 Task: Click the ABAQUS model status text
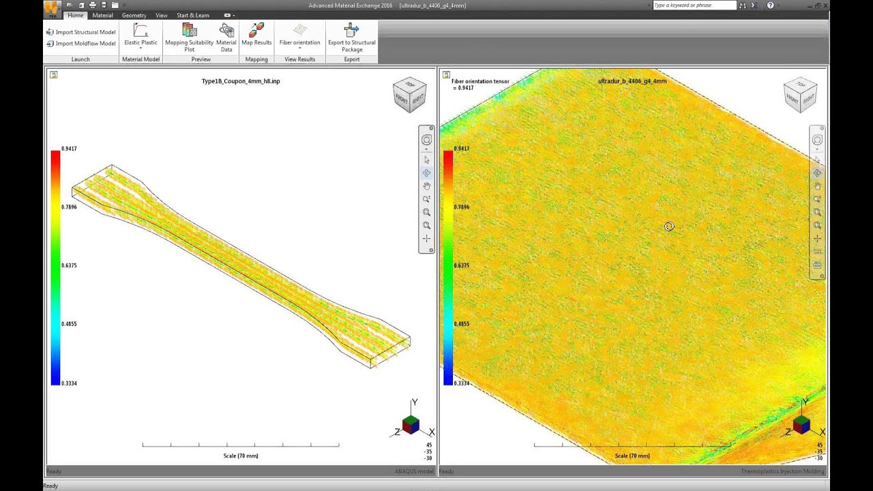[x=414, y=471]
